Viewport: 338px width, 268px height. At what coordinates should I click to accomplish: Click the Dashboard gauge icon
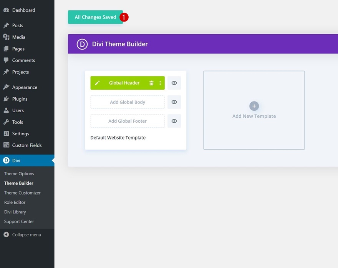coord(6,10)
